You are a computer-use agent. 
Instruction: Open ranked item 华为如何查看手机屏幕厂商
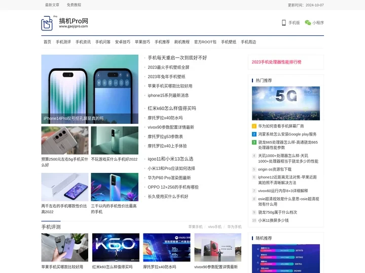click(281, 126)
